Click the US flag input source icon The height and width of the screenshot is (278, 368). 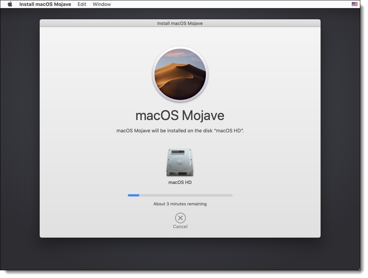point(354,4)
